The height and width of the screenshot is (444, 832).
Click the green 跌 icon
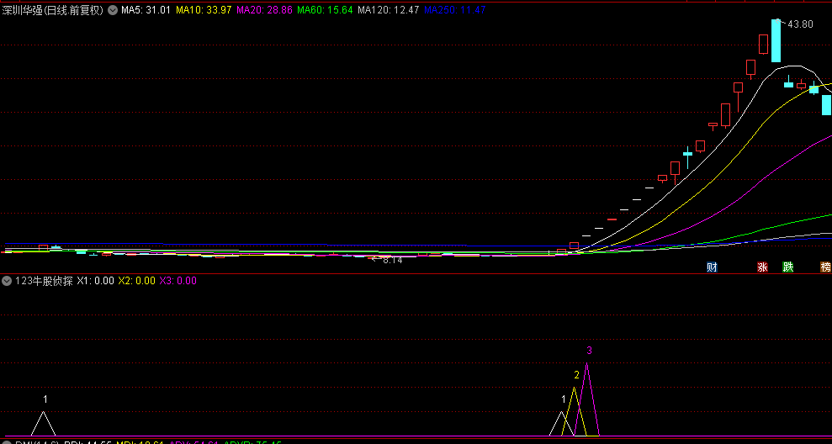tap(788, 267)
